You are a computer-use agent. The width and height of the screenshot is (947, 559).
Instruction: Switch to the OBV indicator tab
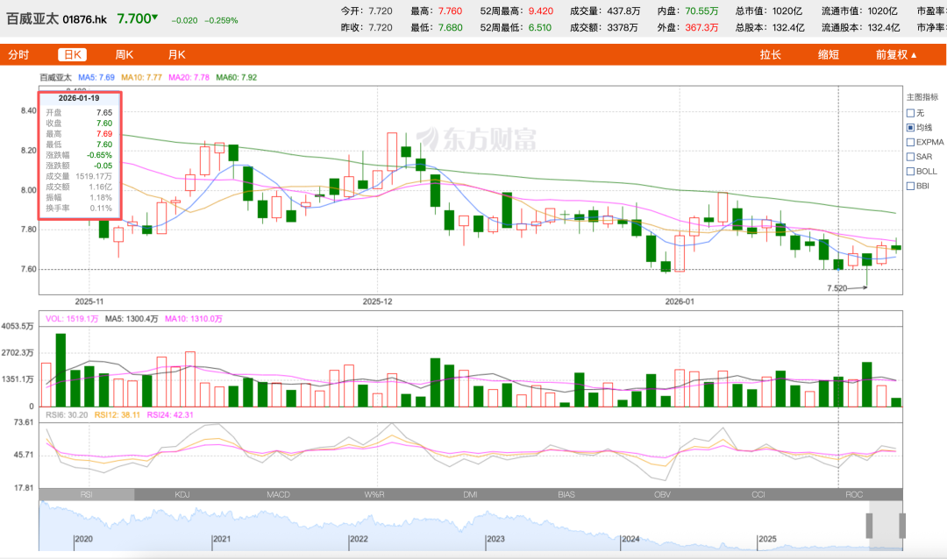click(663, 494)
